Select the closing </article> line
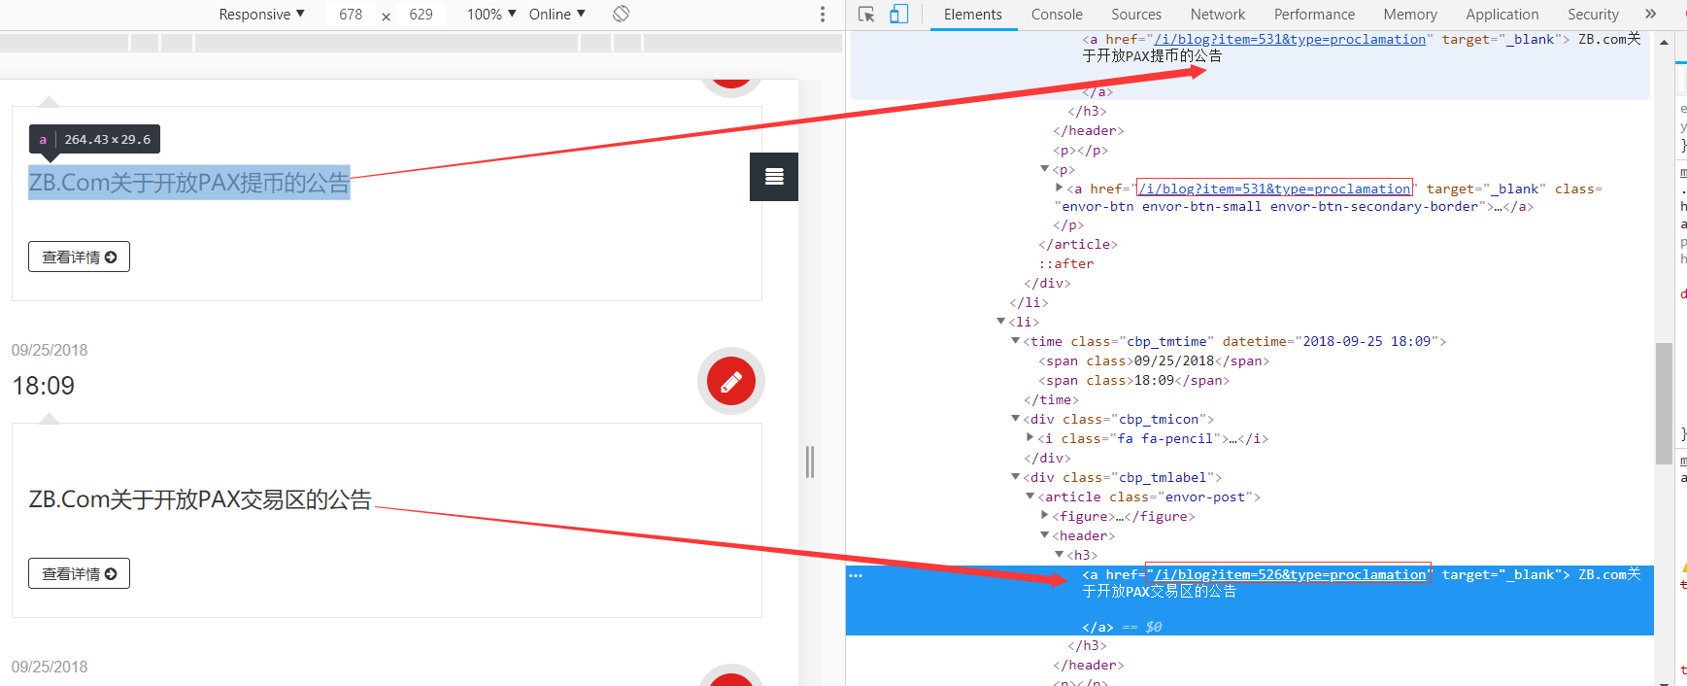 point(1078,244)
